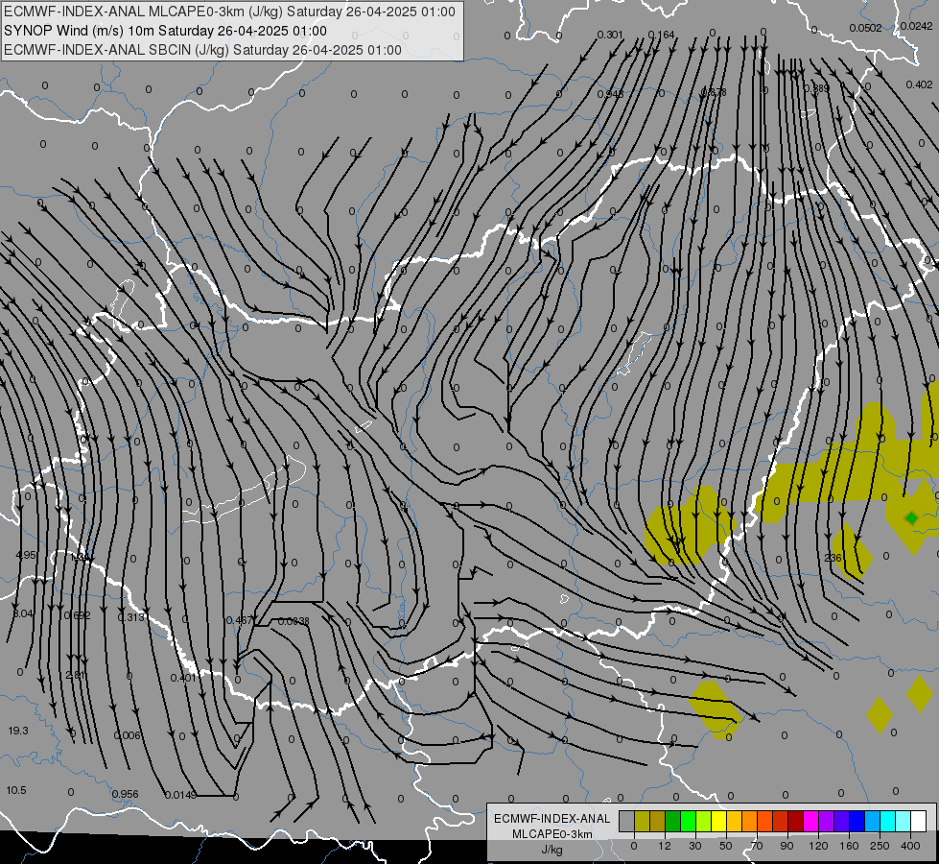Select the bright cyan legend swatch
Image resolution: width=939 pixels, height=864 pixels.
887,821
